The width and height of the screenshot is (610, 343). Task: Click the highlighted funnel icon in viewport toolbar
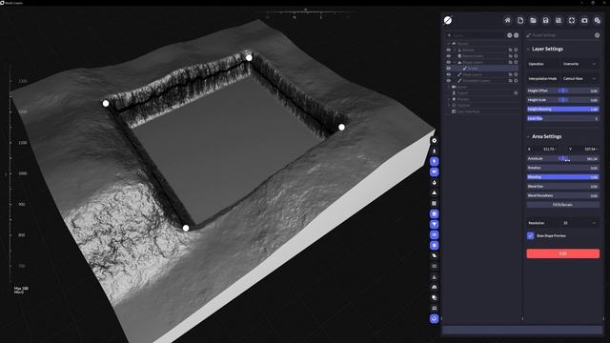(x=435, y=225)
